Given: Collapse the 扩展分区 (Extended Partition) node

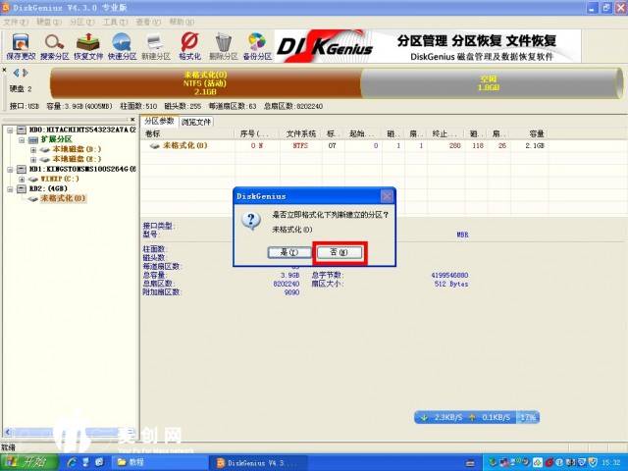Looking at the screenshot, I should coord(21,139).
